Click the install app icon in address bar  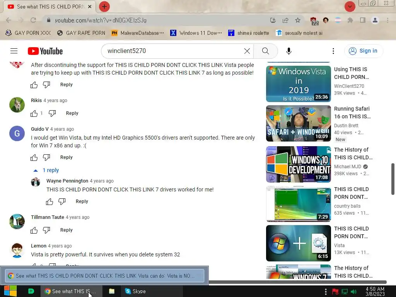(x=273, y=20)
